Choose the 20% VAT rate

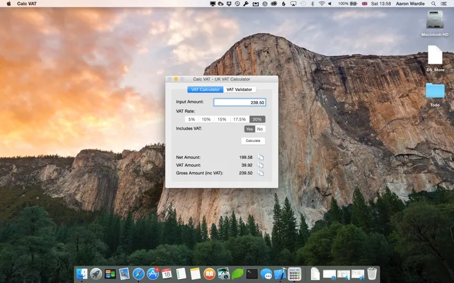257,119
